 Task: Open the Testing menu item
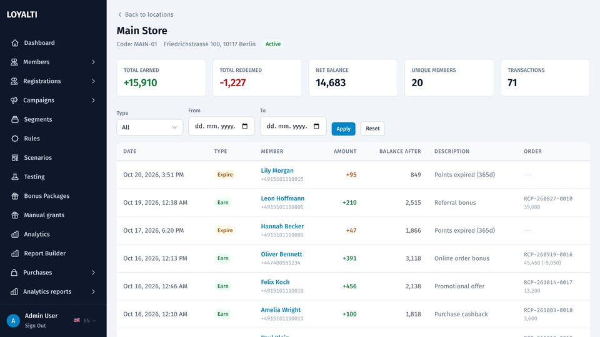(x=53, y=177)
